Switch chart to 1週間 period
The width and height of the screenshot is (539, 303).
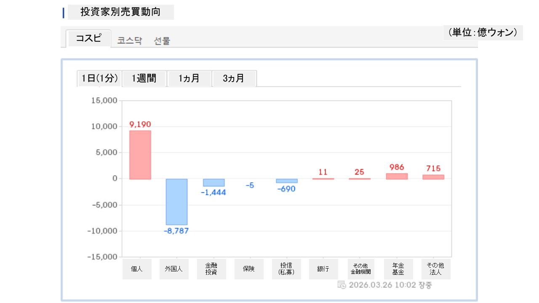click(x=144, y=78)
